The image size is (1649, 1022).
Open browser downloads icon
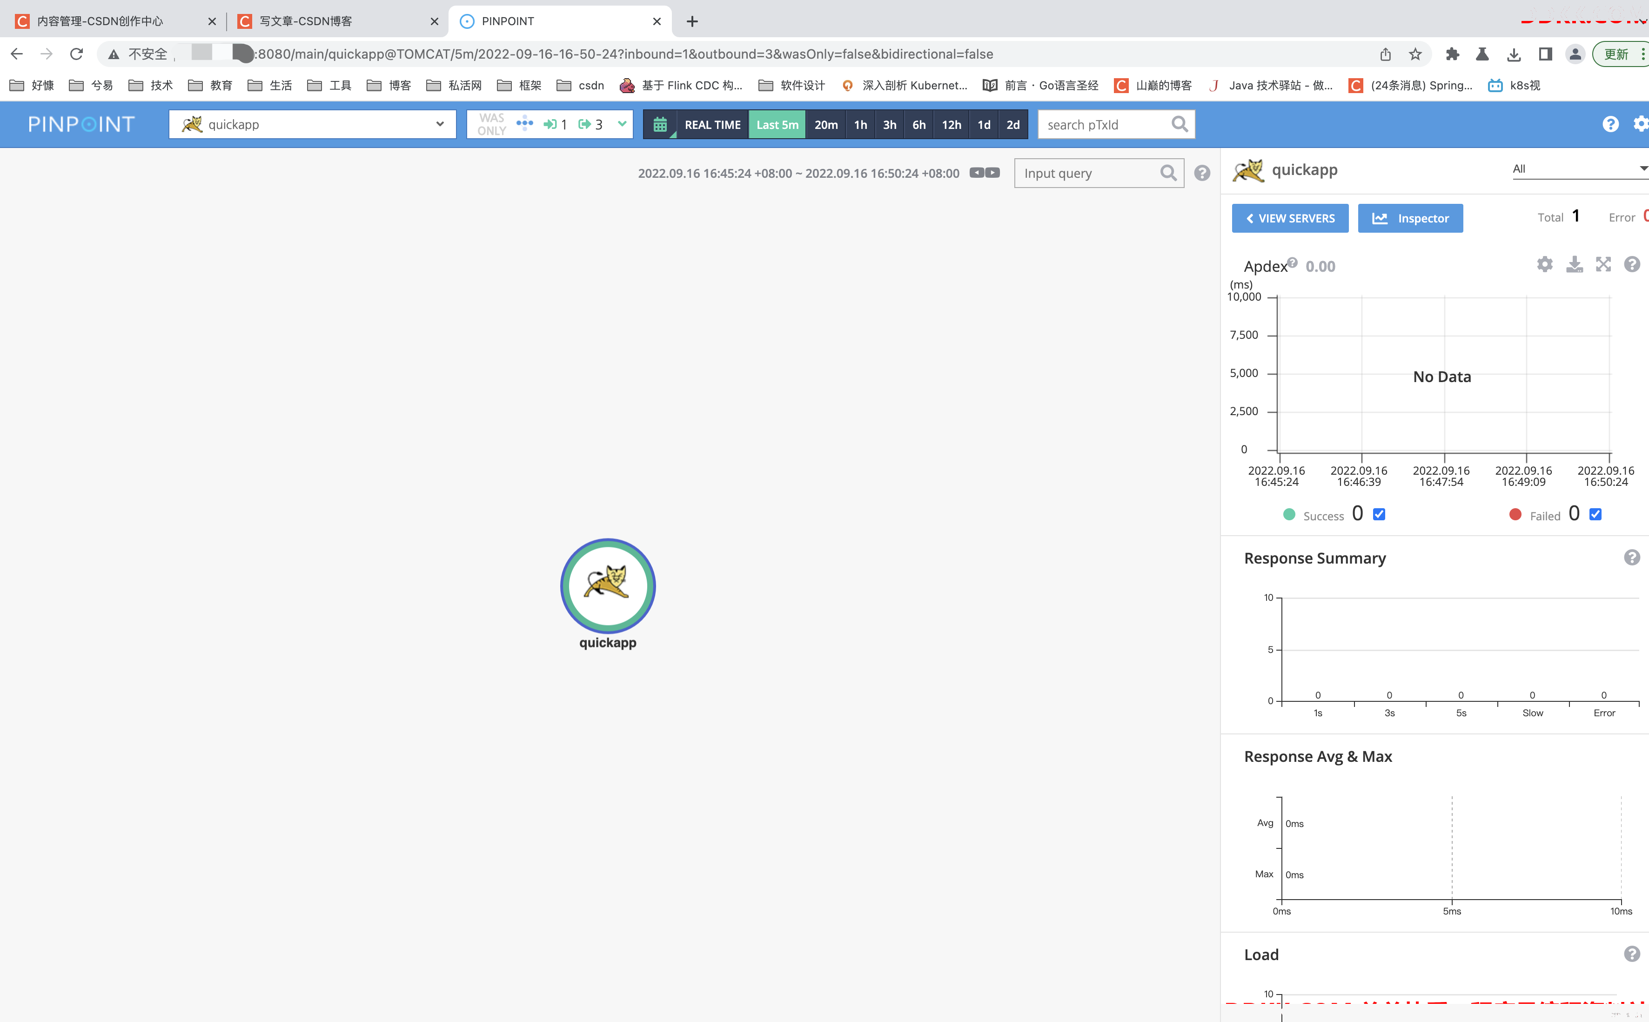coord(1514,54)
